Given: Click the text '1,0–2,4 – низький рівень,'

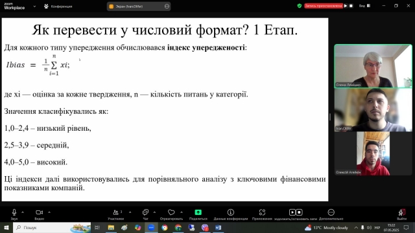Looking at the screenshot, I should (x=47, y=128).
